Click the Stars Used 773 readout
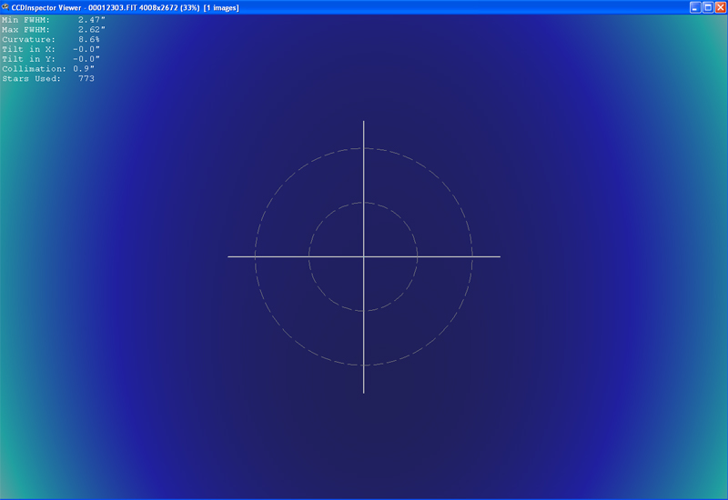Viewport: 728px width, 500px height. click(48, 79)
